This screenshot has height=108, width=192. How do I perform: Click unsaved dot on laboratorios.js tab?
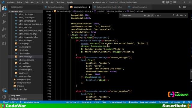click(x=89, y=7)
